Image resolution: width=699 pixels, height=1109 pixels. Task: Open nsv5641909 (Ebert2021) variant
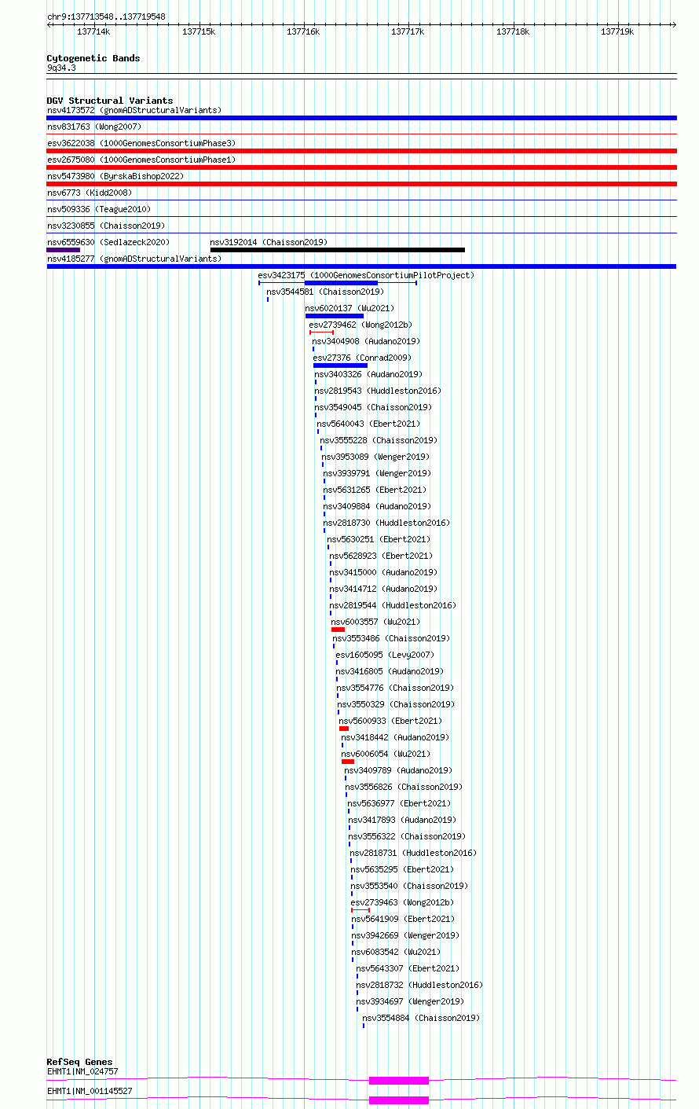(403, 919)
